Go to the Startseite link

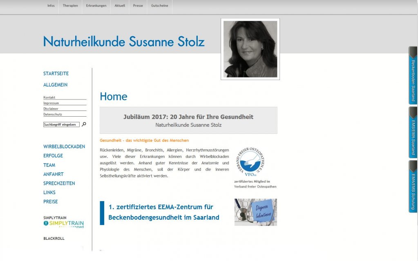[56, 73]
